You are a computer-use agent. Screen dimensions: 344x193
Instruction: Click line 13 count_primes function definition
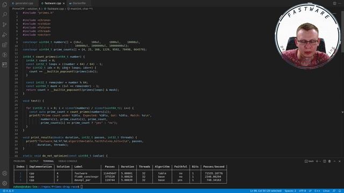(54, 57)
